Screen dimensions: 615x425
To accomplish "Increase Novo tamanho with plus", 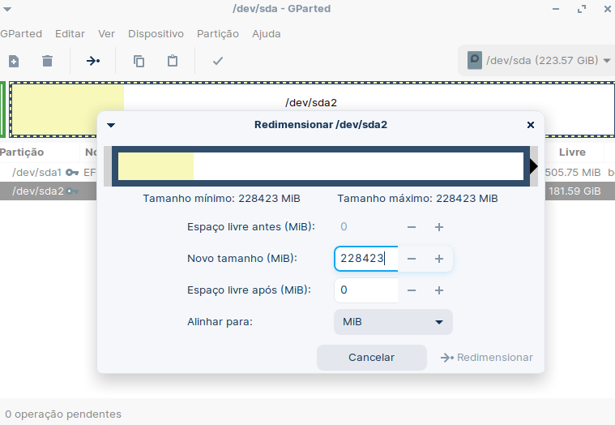I will [439, 259].
